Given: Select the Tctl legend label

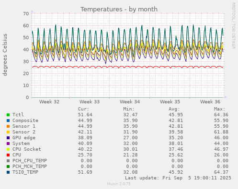Looking at the screenshot, I should [18, 114].
